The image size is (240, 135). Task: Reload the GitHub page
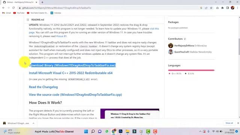(13, 8)
